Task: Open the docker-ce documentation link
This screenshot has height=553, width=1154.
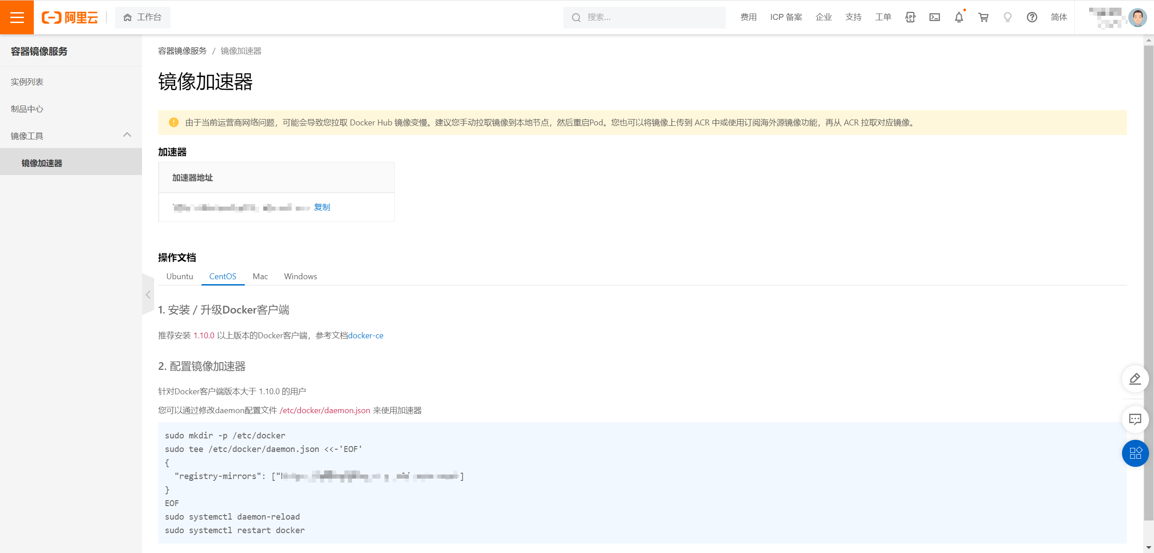Action: coord(366,336)
